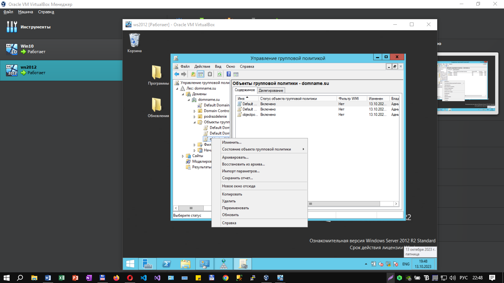Click the Forward arrow in the GPMC toolbar
Image resolution: width=504 pixels, height=283 pixels.
[184, 74]
